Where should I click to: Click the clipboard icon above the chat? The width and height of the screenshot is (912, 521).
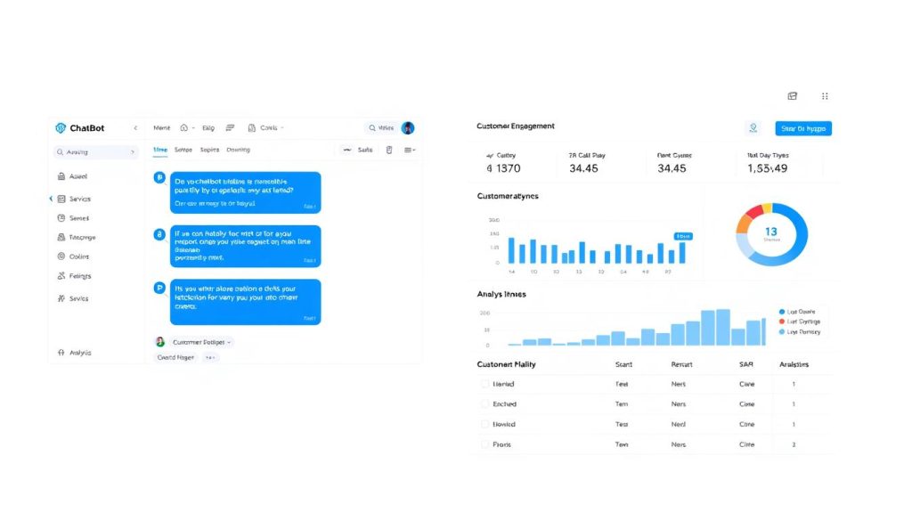[x=389, y=151]
